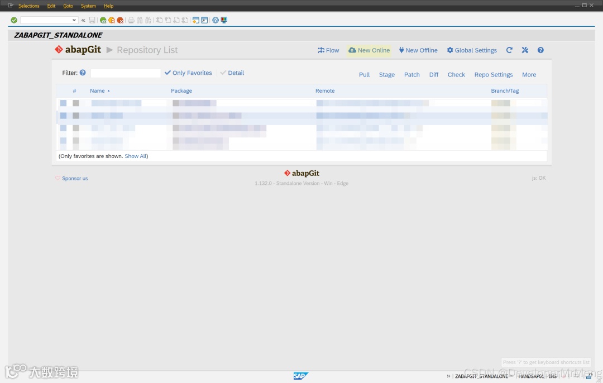Viewport: 603px width, 383px height.
Task: Sort list by Remote column header
Action: (325, 91)
